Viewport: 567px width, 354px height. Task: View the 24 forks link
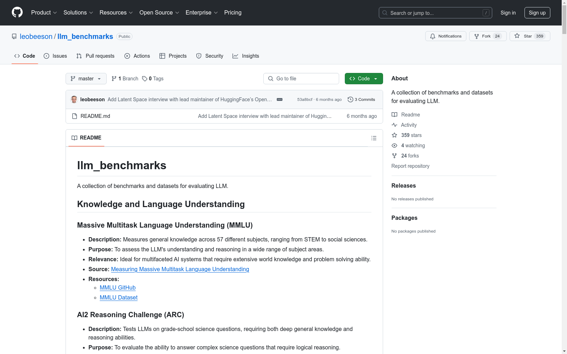pyautogui.click(x=405, y=156)
